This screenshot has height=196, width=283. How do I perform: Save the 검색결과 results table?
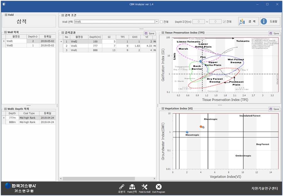(x=149, y=33)
